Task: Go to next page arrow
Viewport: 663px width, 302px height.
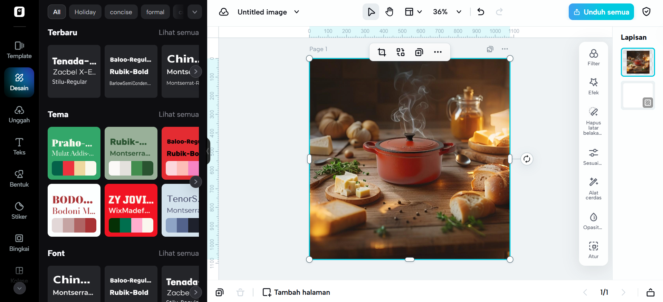Action: 623,293
